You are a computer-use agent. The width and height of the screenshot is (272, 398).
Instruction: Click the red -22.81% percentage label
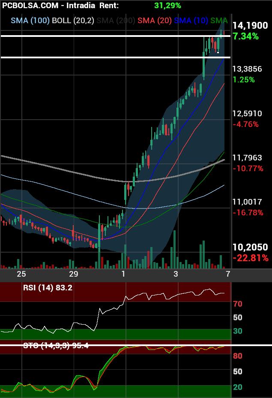coord(250,258)
